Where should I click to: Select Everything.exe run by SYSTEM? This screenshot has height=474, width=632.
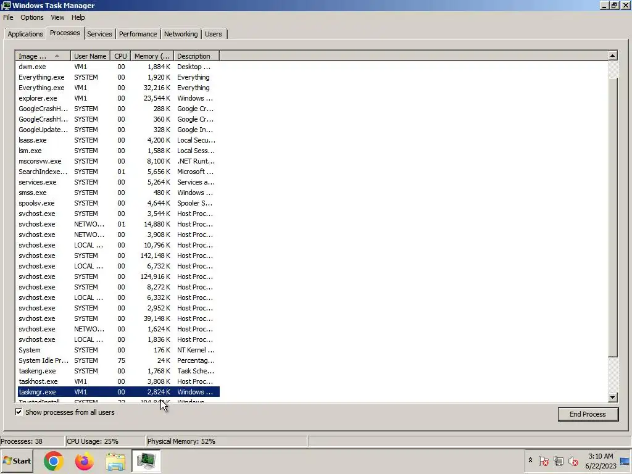click(x=118, y=77)
